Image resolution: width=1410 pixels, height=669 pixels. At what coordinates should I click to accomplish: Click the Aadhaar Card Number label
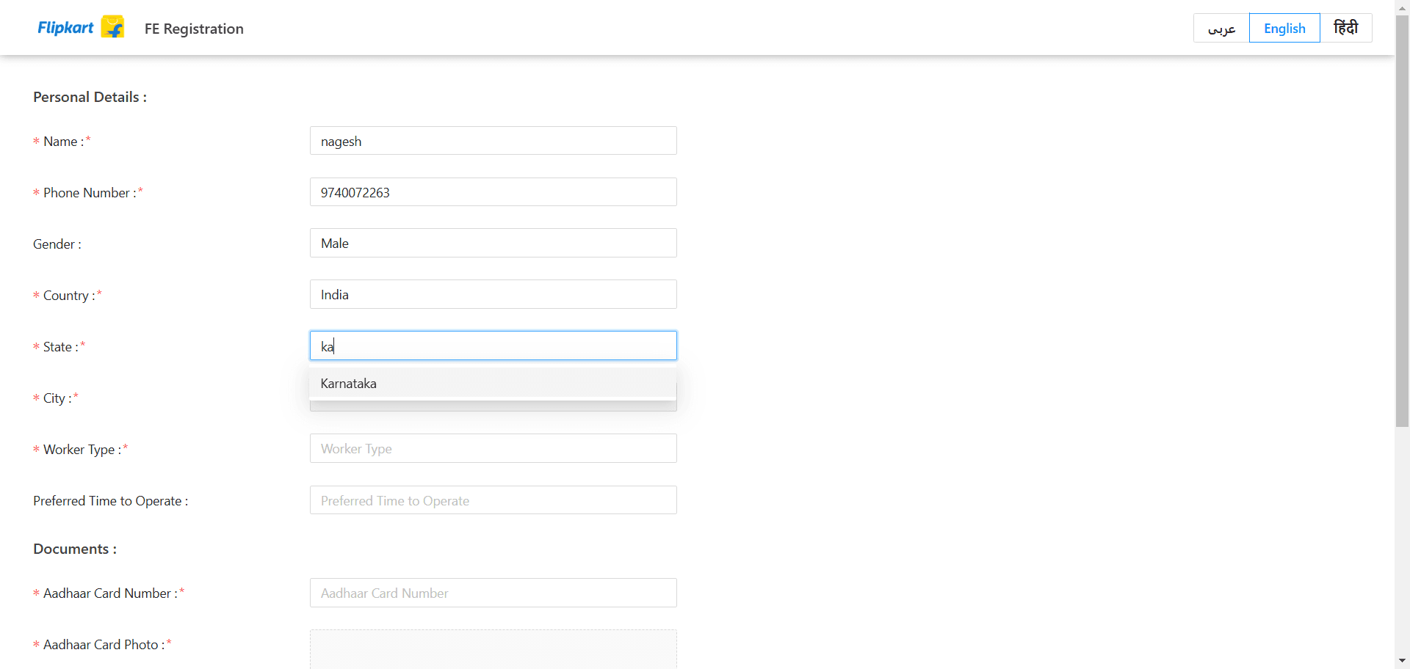[109, 593]
